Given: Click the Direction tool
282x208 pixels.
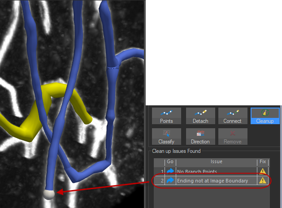Looking at the screenshot, I should [x=200, y=136].
